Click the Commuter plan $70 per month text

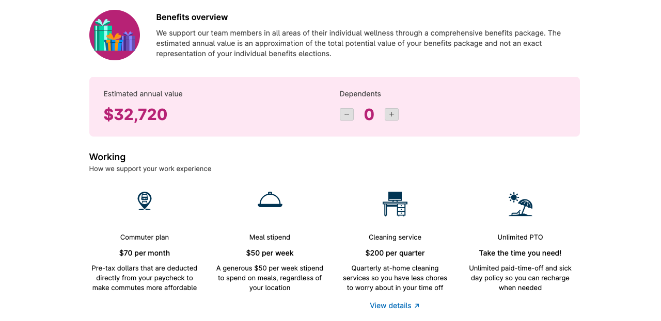(x=145, y=253)
